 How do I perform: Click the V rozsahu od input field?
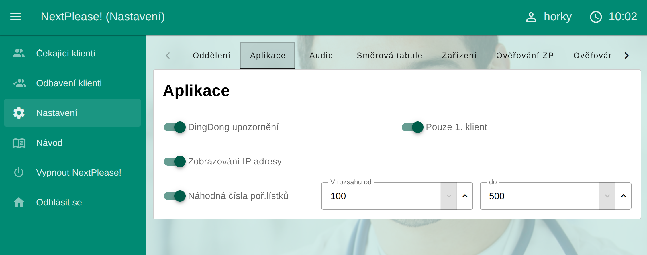pos(381,196)
